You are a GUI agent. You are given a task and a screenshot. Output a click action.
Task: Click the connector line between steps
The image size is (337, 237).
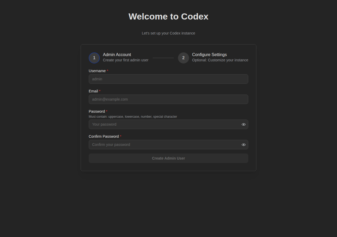(x=163, y=58)
